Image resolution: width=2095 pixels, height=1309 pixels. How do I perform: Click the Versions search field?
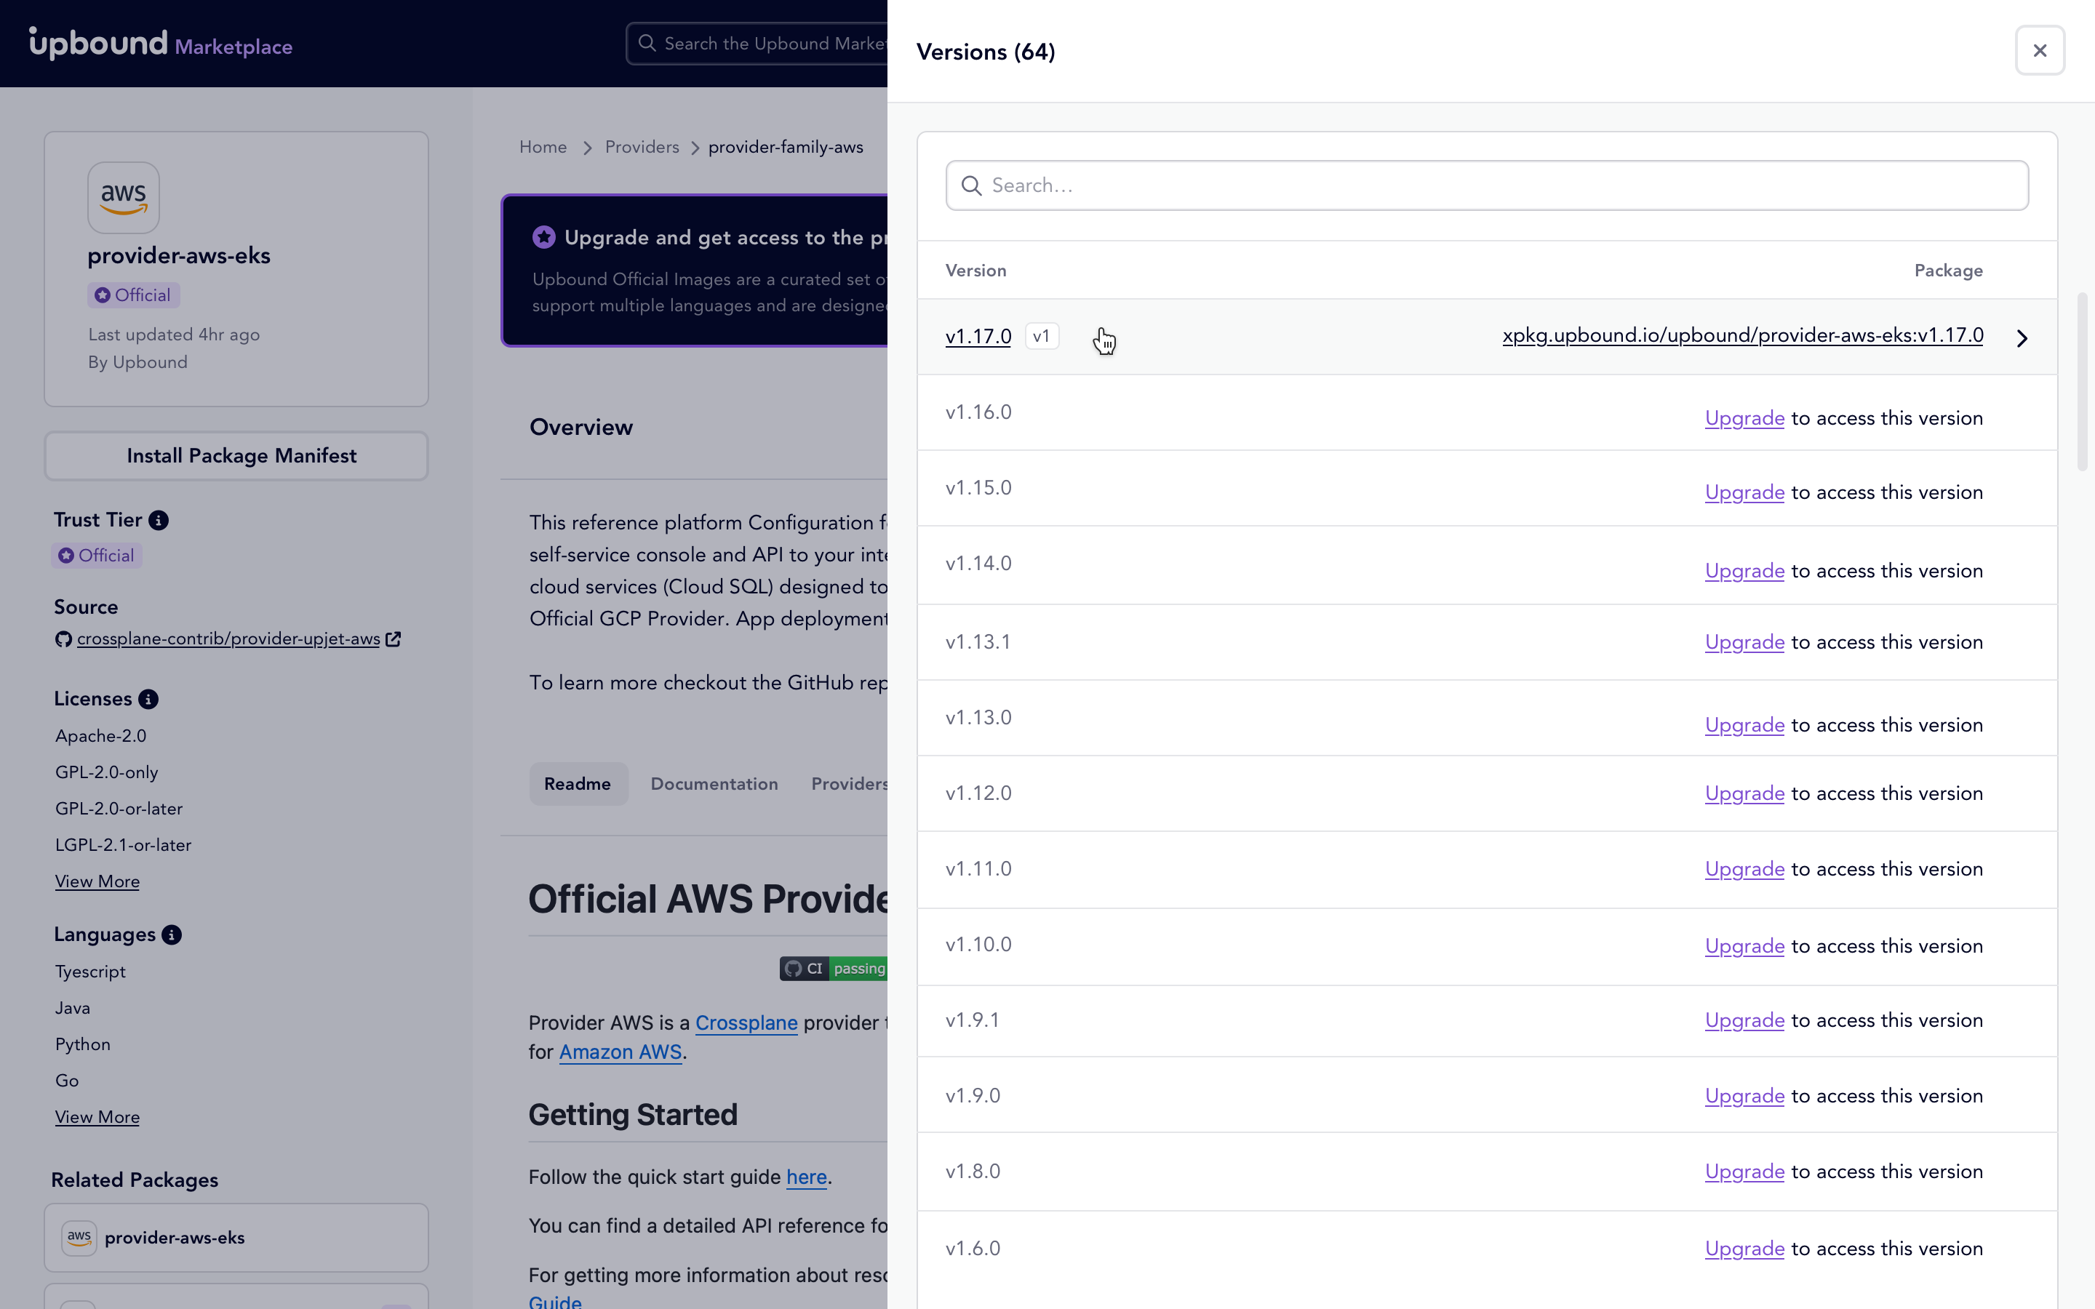[1486, 185]
